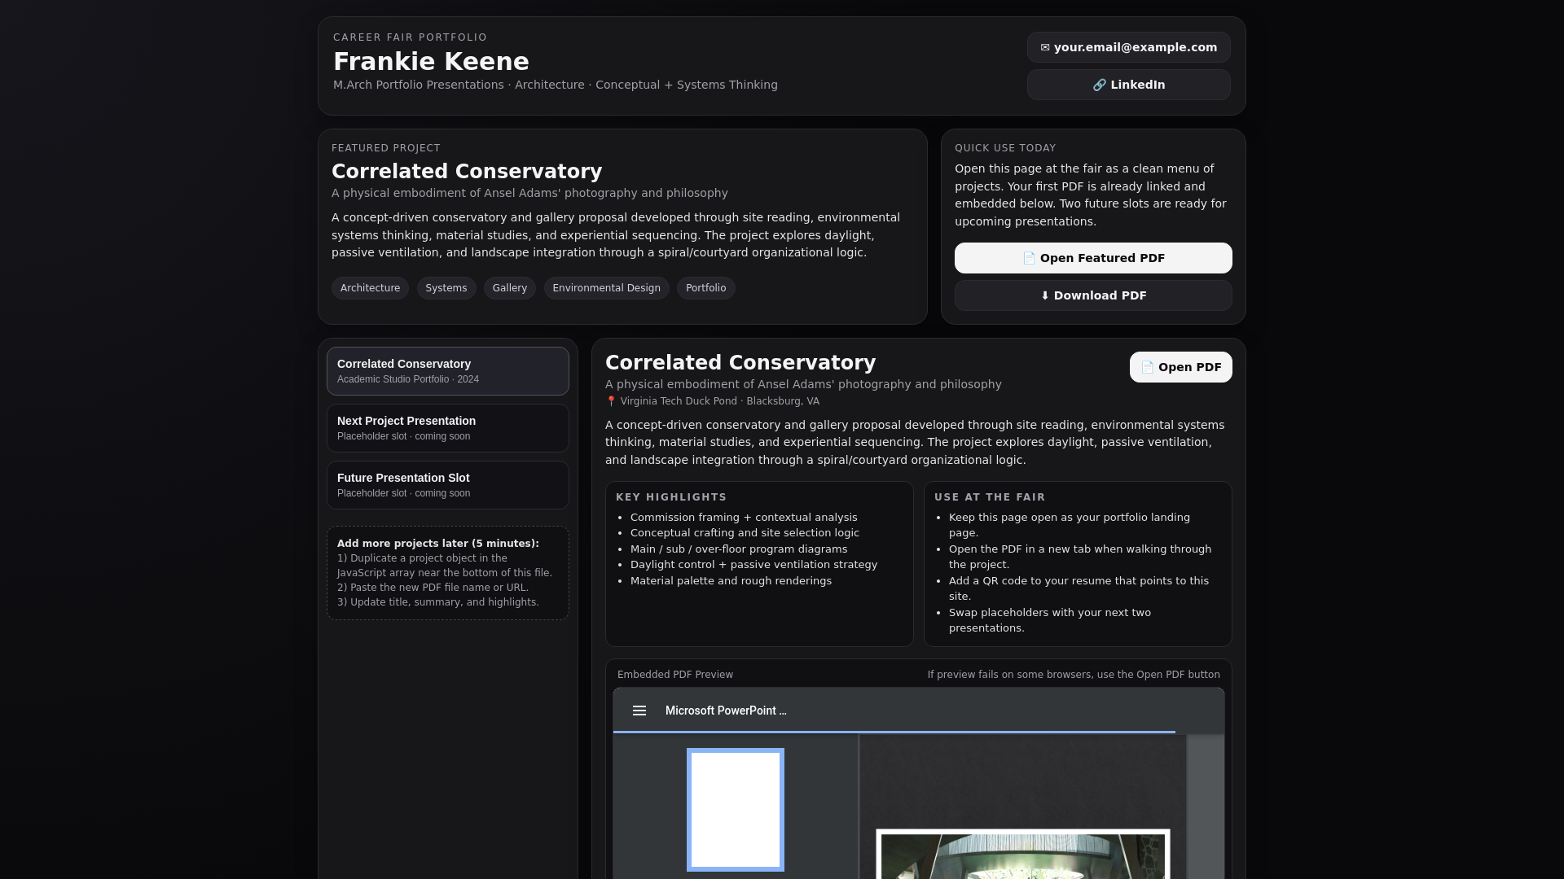Click the Download PDF button
The height and width of the screenshot is (879, 1564).
[x=1093, y=295]
